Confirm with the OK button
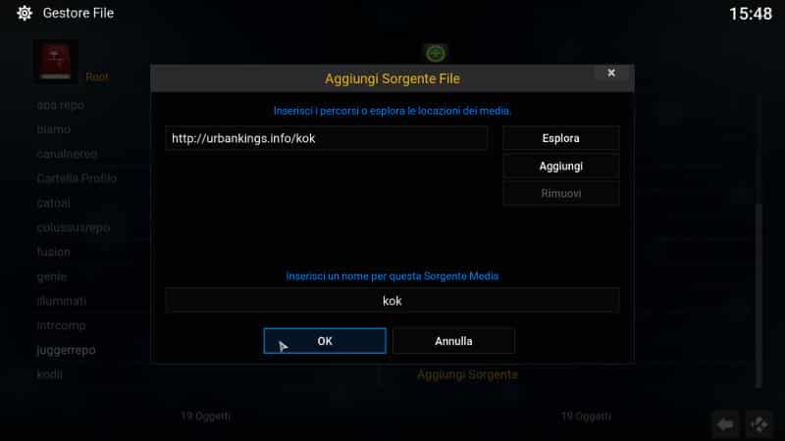This screenshot has height=441, width=785. (325, 341)
